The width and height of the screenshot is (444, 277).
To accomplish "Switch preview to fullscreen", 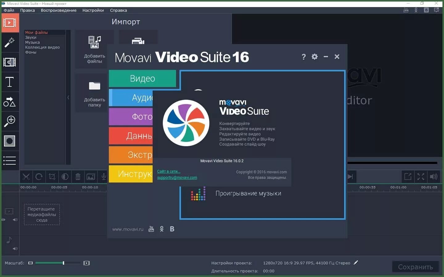I will (x=421, y=177).
